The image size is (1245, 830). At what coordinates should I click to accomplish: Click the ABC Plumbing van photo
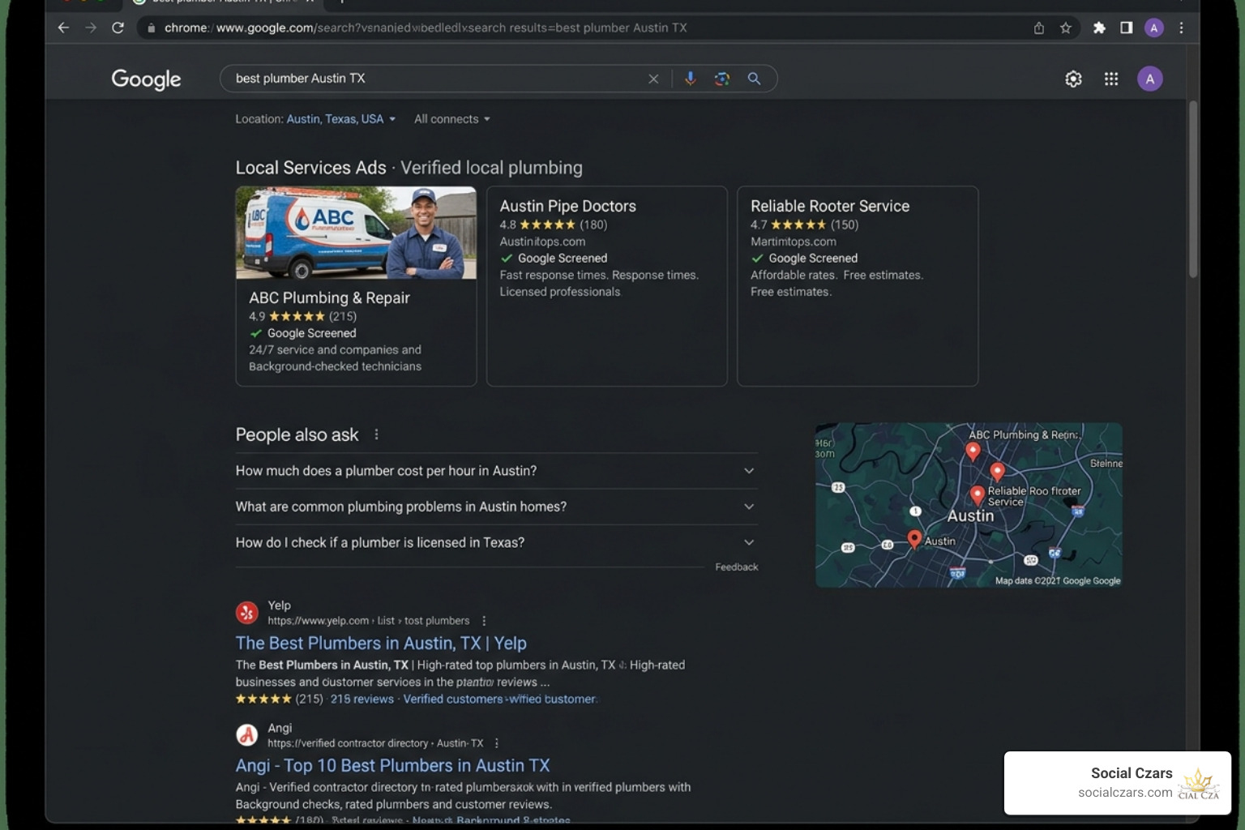click(x=356, y=233)
